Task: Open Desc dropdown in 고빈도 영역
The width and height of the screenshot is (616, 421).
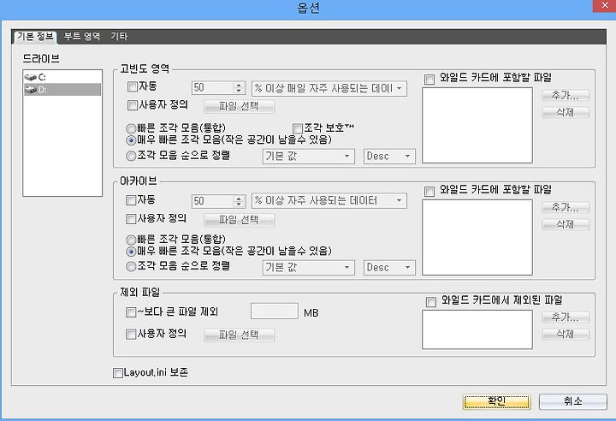Action: pyautogui.click(x=389, y=157)
